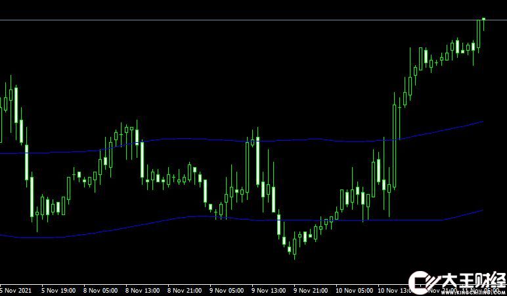Click the '9 Nov 13:00' time label
507x296 pixels.
click(269, 291)
